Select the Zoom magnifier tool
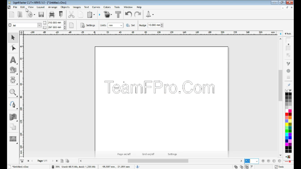 tap(13, 92)
